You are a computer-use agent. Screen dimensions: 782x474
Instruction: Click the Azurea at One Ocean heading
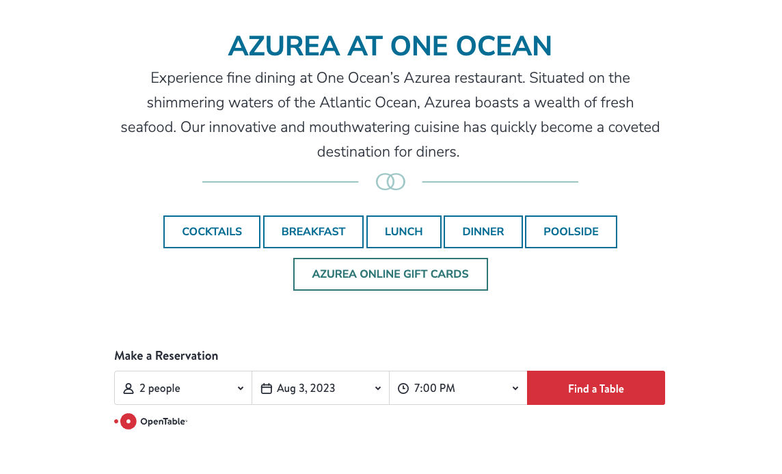390,46
